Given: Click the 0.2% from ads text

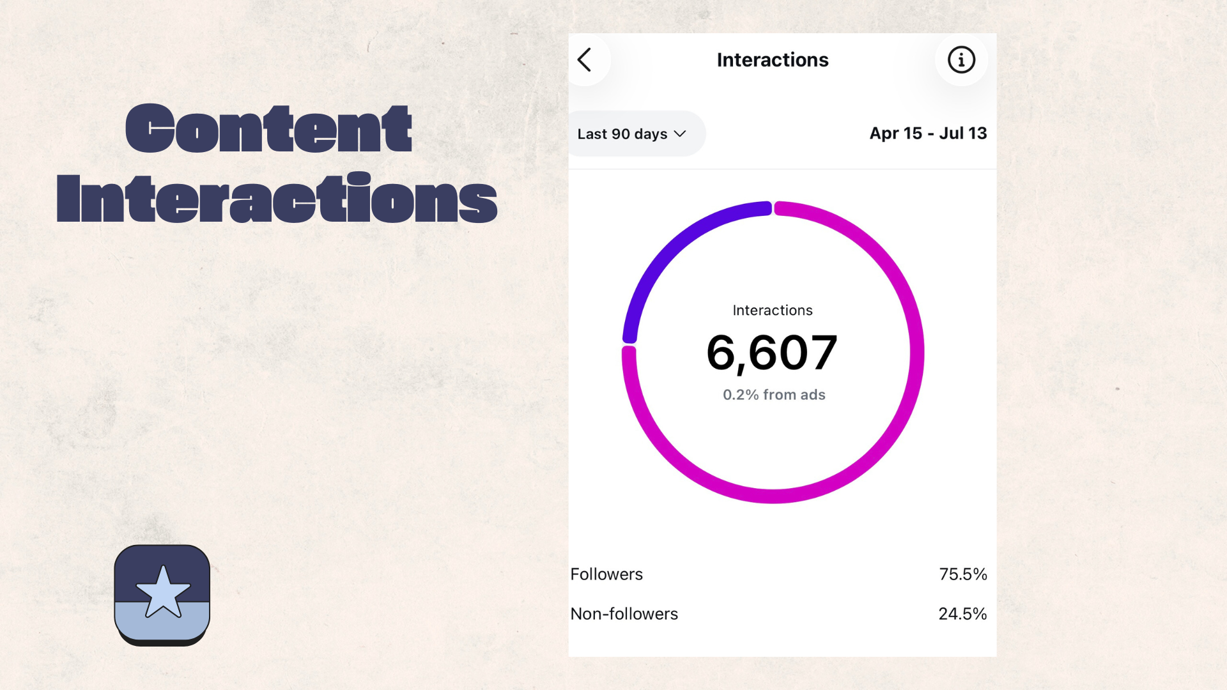Looking at the screenshot, I should pyautogui.click(x=774, y=395).
